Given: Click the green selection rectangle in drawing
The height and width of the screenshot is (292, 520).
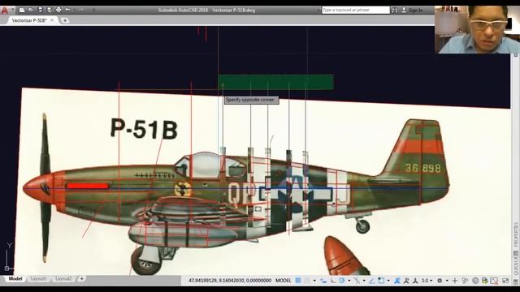Looking at the screenshot, I should point(275,82).
